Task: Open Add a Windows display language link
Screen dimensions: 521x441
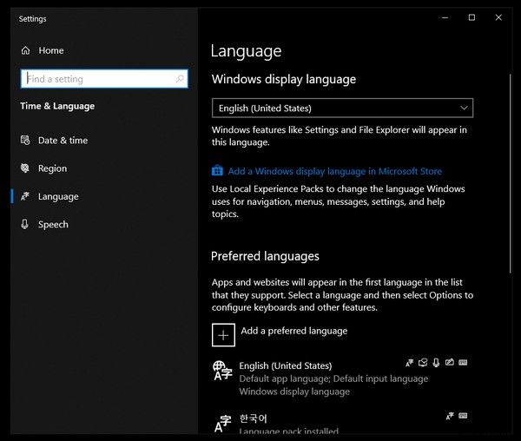Action: [x=334, y=172]
